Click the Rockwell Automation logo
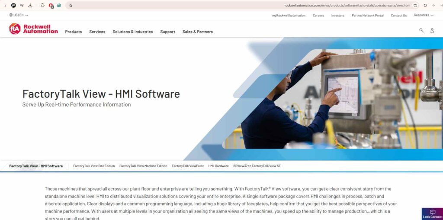The height and width of the screenshot is (220, 443). point(33,29)
